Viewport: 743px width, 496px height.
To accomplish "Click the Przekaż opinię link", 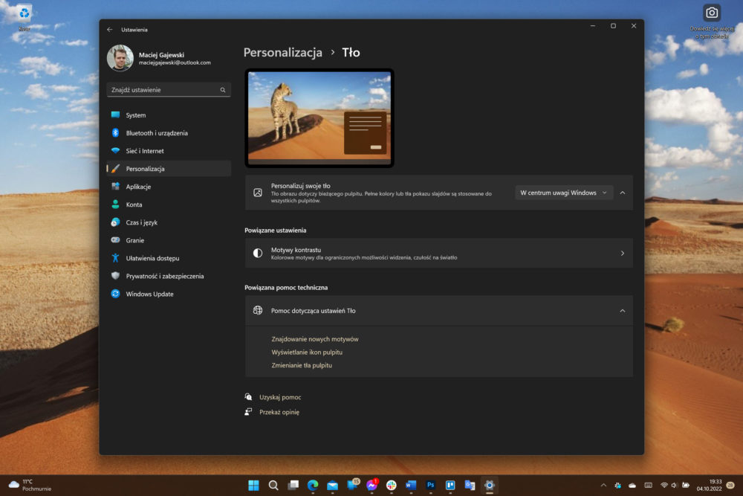I will 279,412.
